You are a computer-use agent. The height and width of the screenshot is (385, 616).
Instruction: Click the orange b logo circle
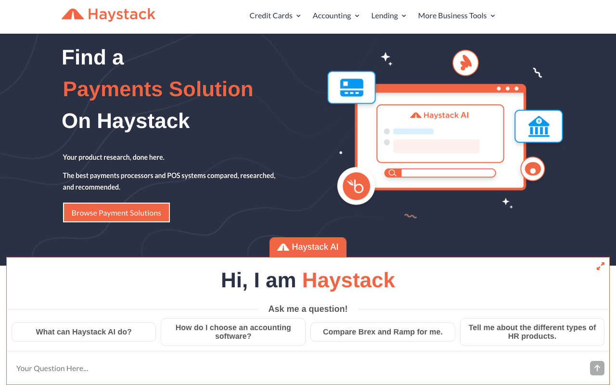click(356, 186)
